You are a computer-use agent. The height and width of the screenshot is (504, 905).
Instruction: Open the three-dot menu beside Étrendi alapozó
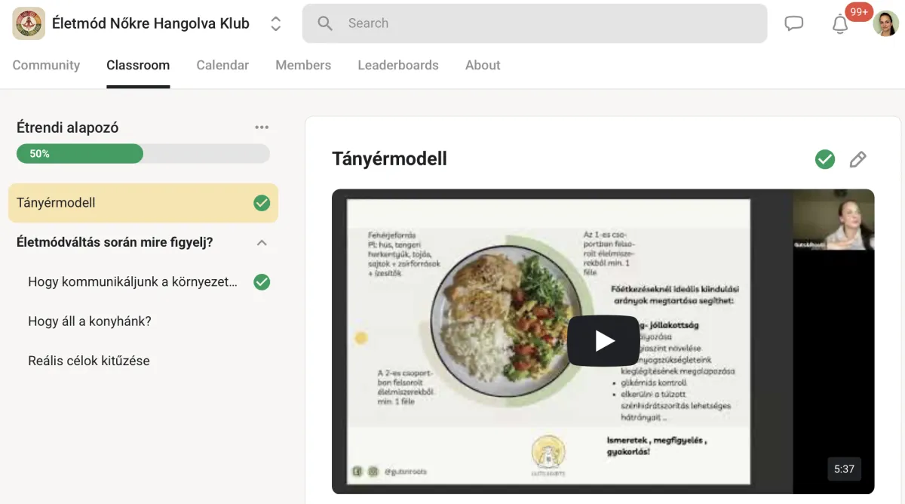262,128
